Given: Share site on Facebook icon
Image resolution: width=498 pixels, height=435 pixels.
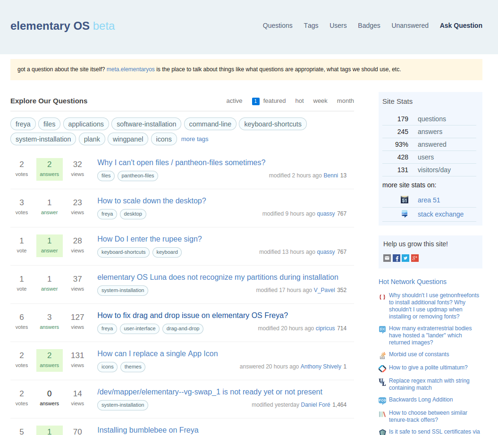Looking at the screenshot, I should point(397,258).
